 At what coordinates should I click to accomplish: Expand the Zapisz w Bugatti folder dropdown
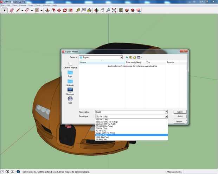tap(121, 58)
